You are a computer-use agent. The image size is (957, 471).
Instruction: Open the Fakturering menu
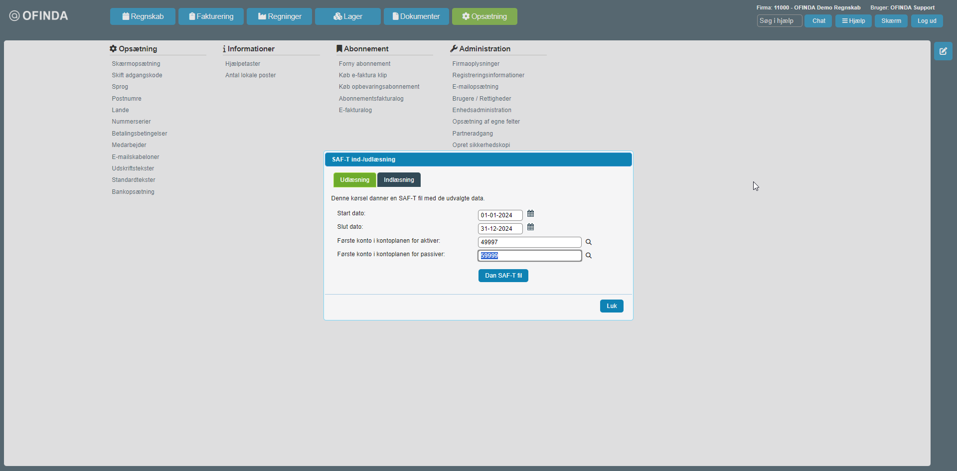click(x=211, y=16)
